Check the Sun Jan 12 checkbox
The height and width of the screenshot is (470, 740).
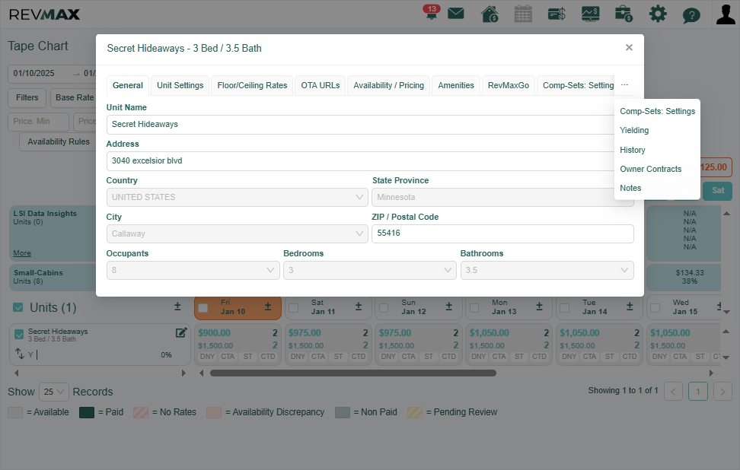(384, 308)
